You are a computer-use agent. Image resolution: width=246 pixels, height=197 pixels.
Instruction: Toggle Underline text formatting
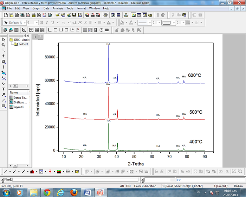point(52,23)
